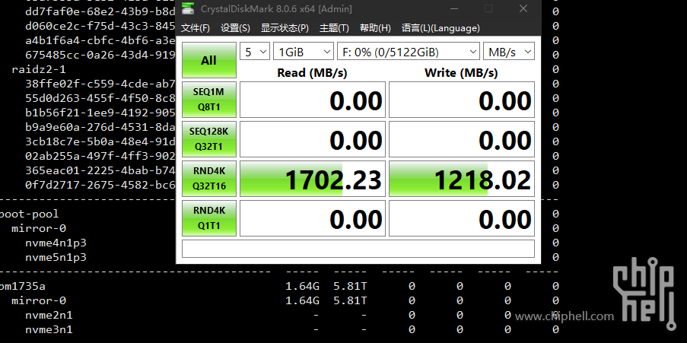Click boot-pool mirror-0 in the terminal

click(39, 228)
